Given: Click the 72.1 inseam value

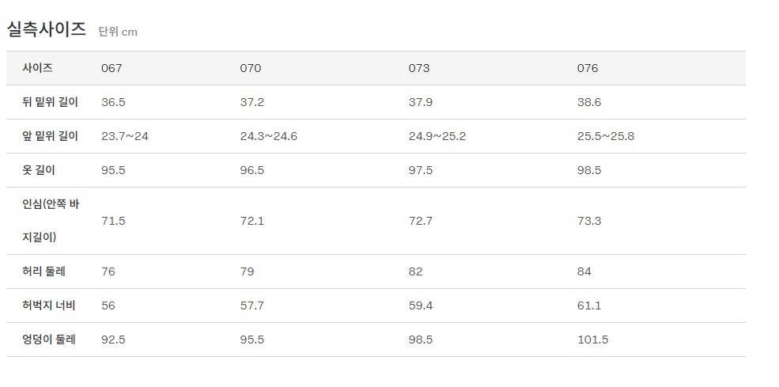Looking at the screenshot, I should (x=251, y=221).
